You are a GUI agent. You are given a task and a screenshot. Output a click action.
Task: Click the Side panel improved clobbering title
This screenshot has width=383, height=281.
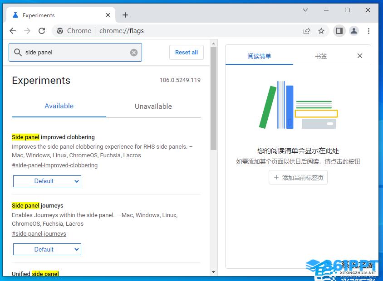coord(53,137)
